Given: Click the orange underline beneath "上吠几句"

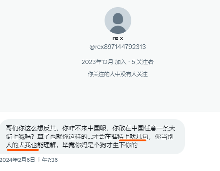Looking at the screenshot, I should click(133, 140).
